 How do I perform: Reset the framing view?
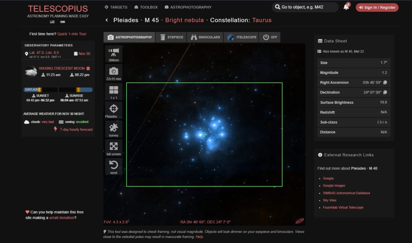[x=113, y=165]
